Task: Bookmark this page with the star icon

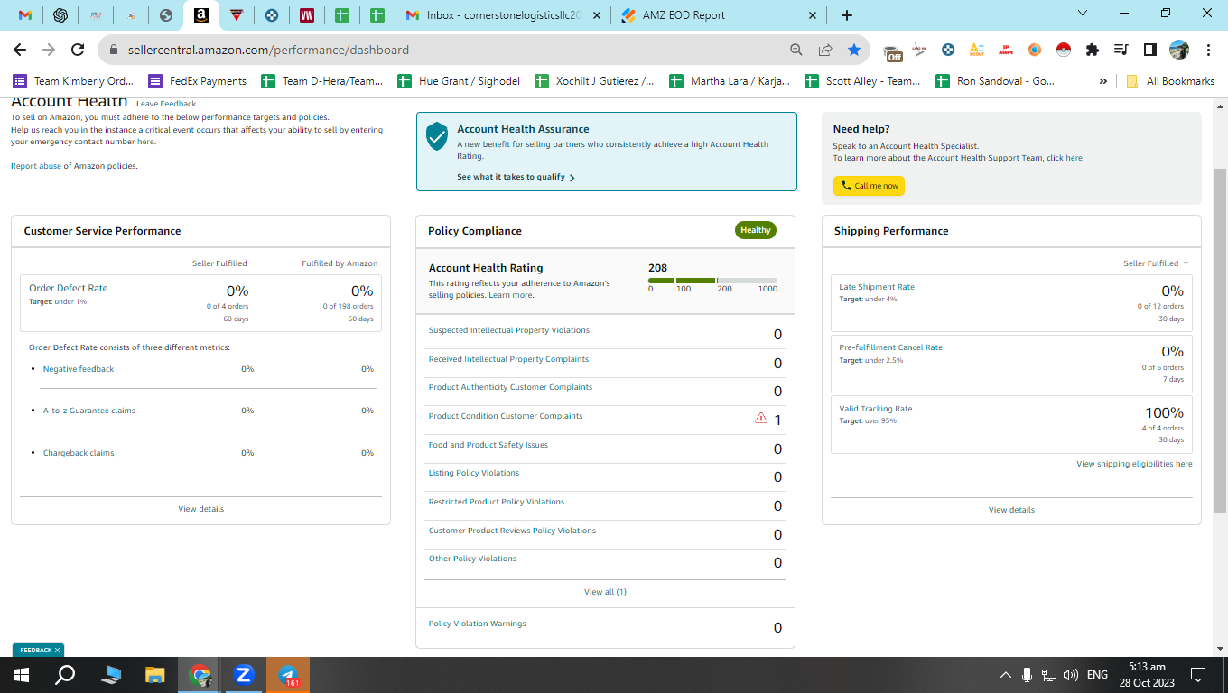Action: point(853,50)
